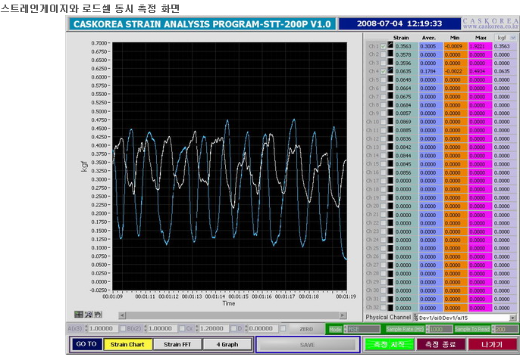Screen dimensions: 523x360
Task: Click the Strain column header
Action: coord(401,38)
